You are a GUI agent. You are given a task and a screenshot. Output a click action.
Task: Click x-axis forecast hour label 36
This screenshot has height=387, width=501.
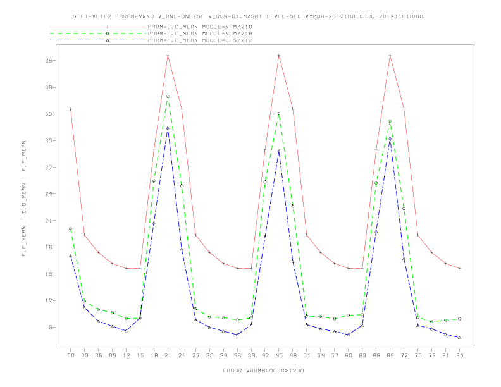point(237,355)
